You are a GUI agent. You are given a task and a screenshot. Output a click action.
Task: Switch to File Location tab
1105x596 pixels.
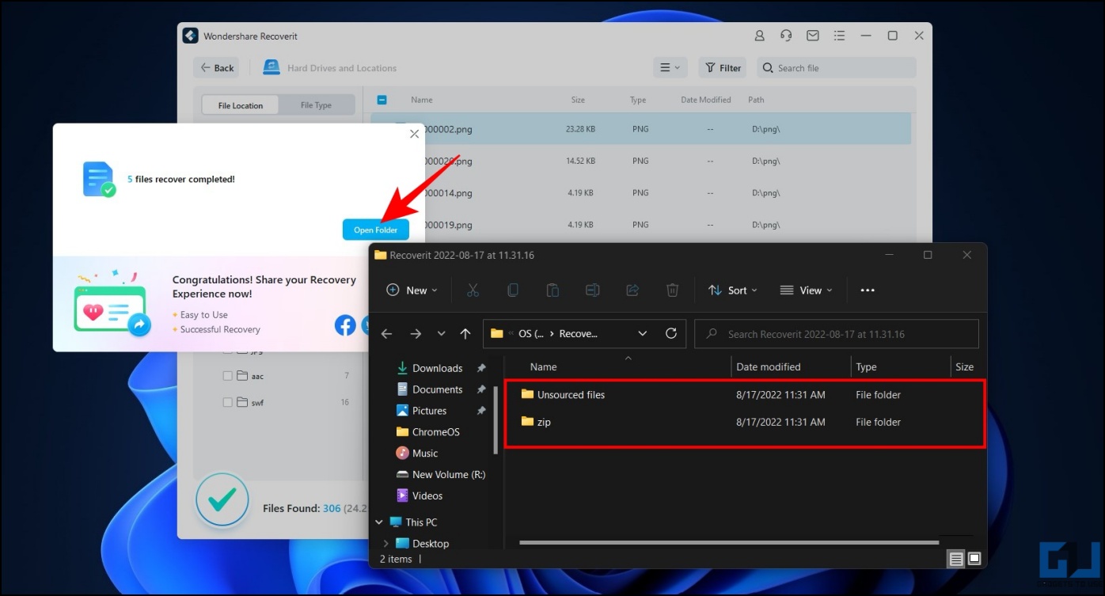click(241, 105)
